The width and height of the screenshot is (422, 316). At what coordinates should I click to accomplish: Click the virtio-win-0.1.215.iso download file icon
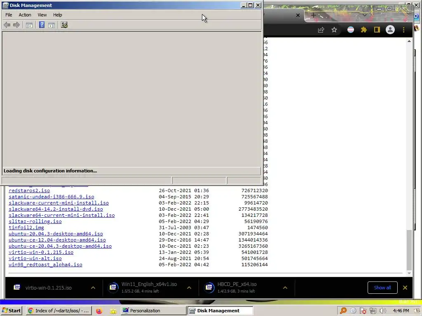coord(16,287)
